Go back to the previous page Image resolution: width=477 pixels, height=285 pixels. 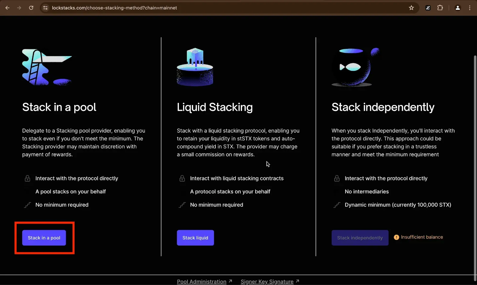click(x=7, y=8)
